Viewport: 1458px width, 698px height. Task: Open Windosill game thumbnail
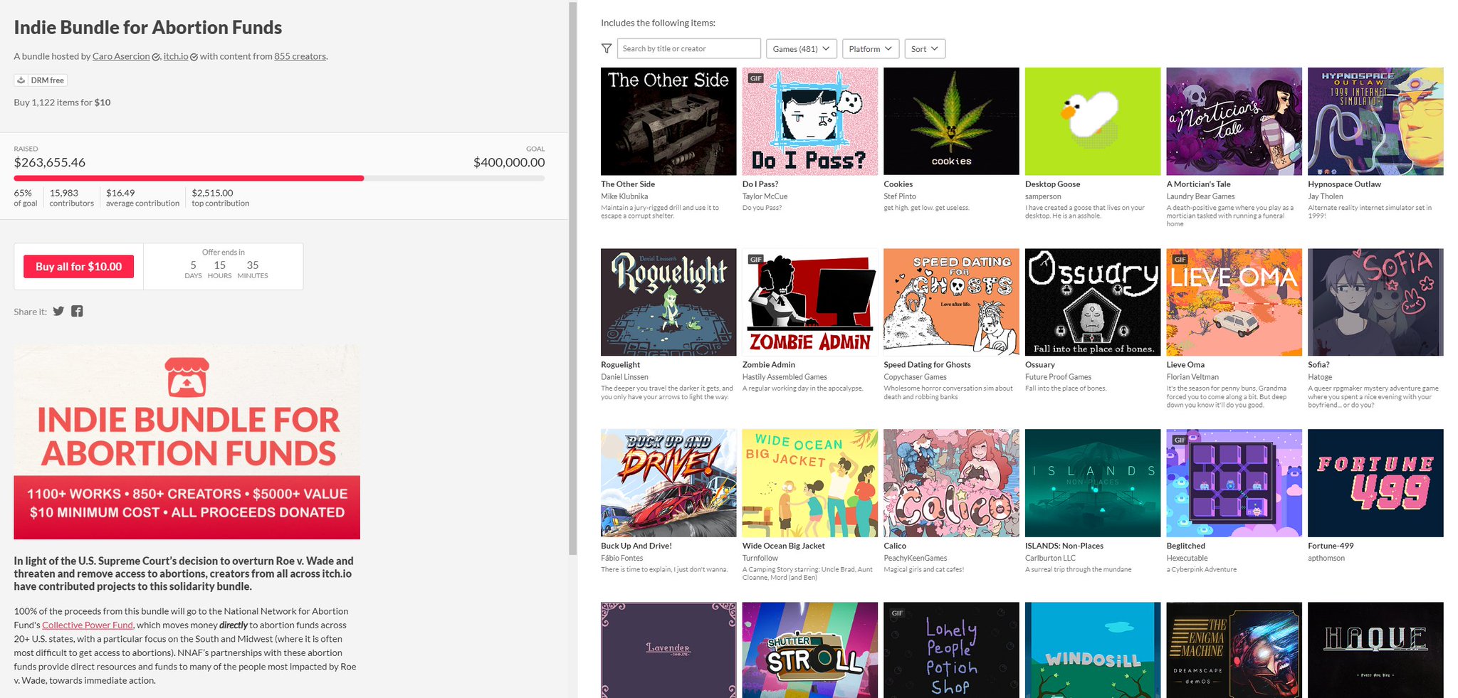point(1093,650)
